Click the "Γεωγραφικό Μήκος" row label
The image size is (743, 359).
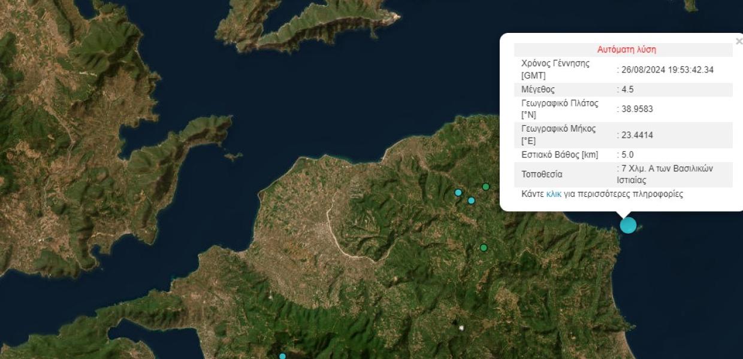point(558,129)
